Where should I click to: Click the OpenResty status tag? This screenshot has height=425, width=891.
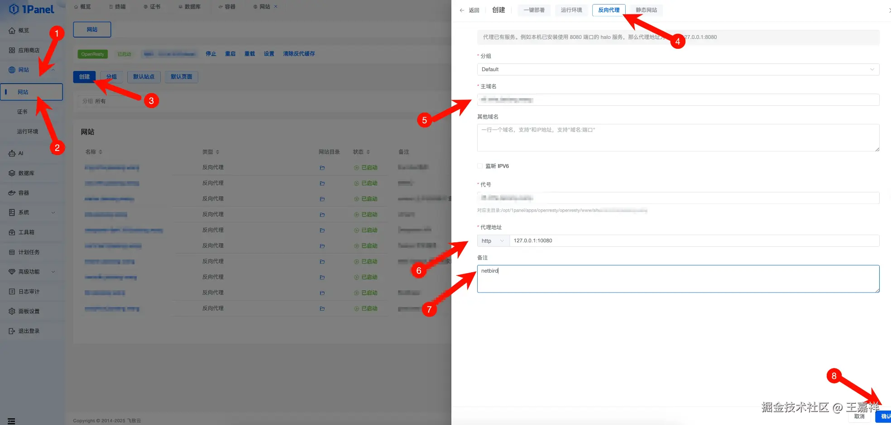[93, 54]
